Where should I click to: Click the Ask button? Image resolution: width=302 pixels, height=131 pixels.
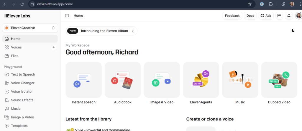click(x=266, y=16)
